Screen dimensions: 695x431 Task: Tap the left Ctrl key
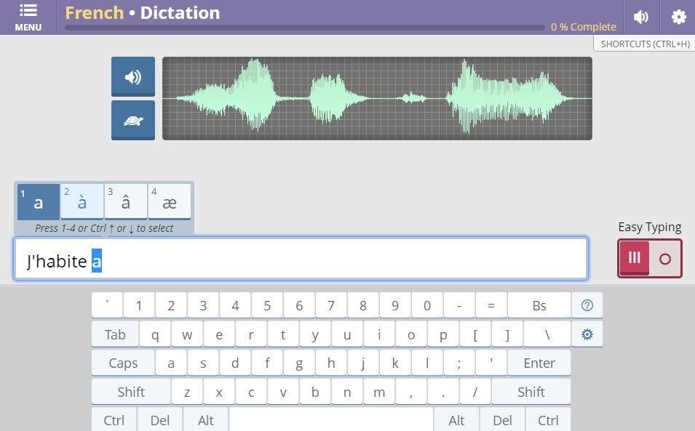tap(114, 420)
